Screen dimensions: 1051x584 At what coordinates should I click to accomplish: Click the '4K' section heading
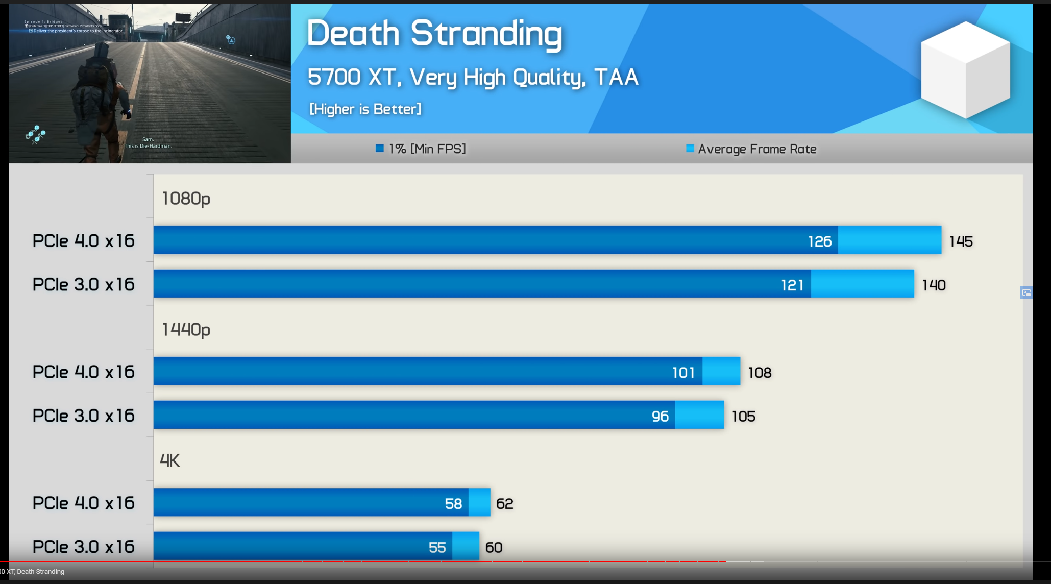point(170,460)
